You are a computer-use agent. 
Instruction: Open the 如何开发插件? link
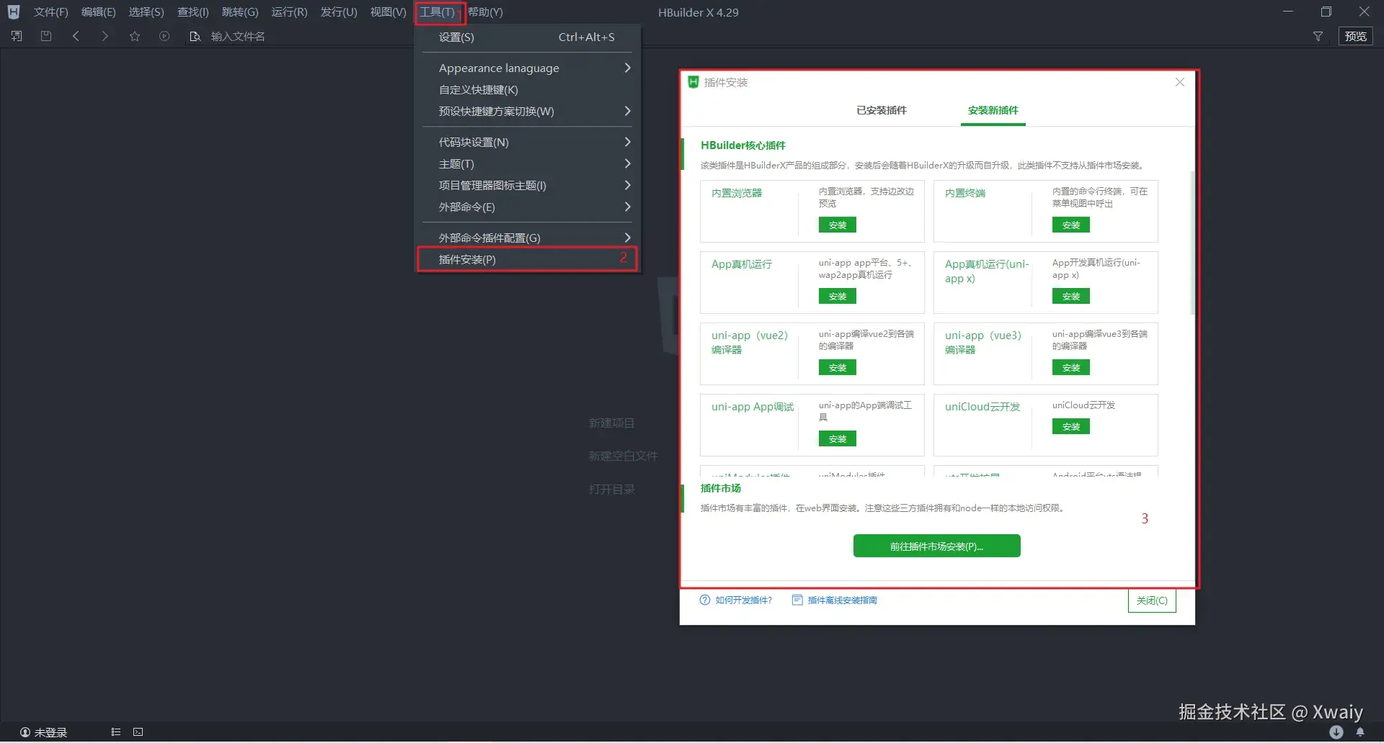pos(743,600)
